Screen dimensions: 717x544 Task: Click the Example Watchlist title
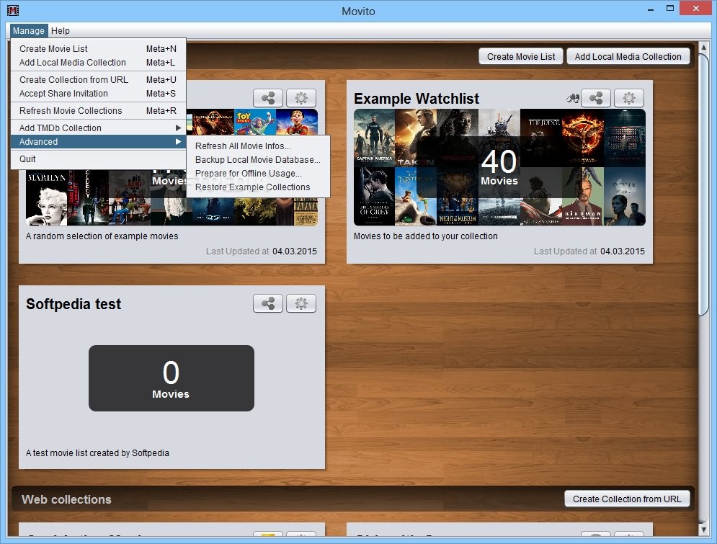point(417,98)
